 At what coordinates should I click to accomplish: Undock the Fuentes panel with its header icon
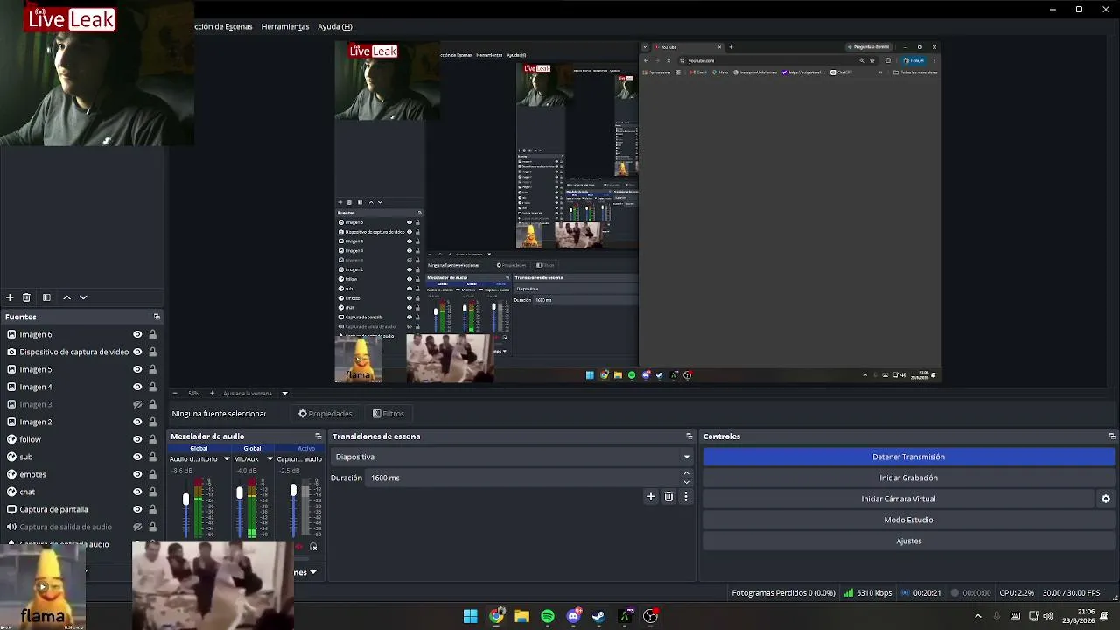click(157, 317)
